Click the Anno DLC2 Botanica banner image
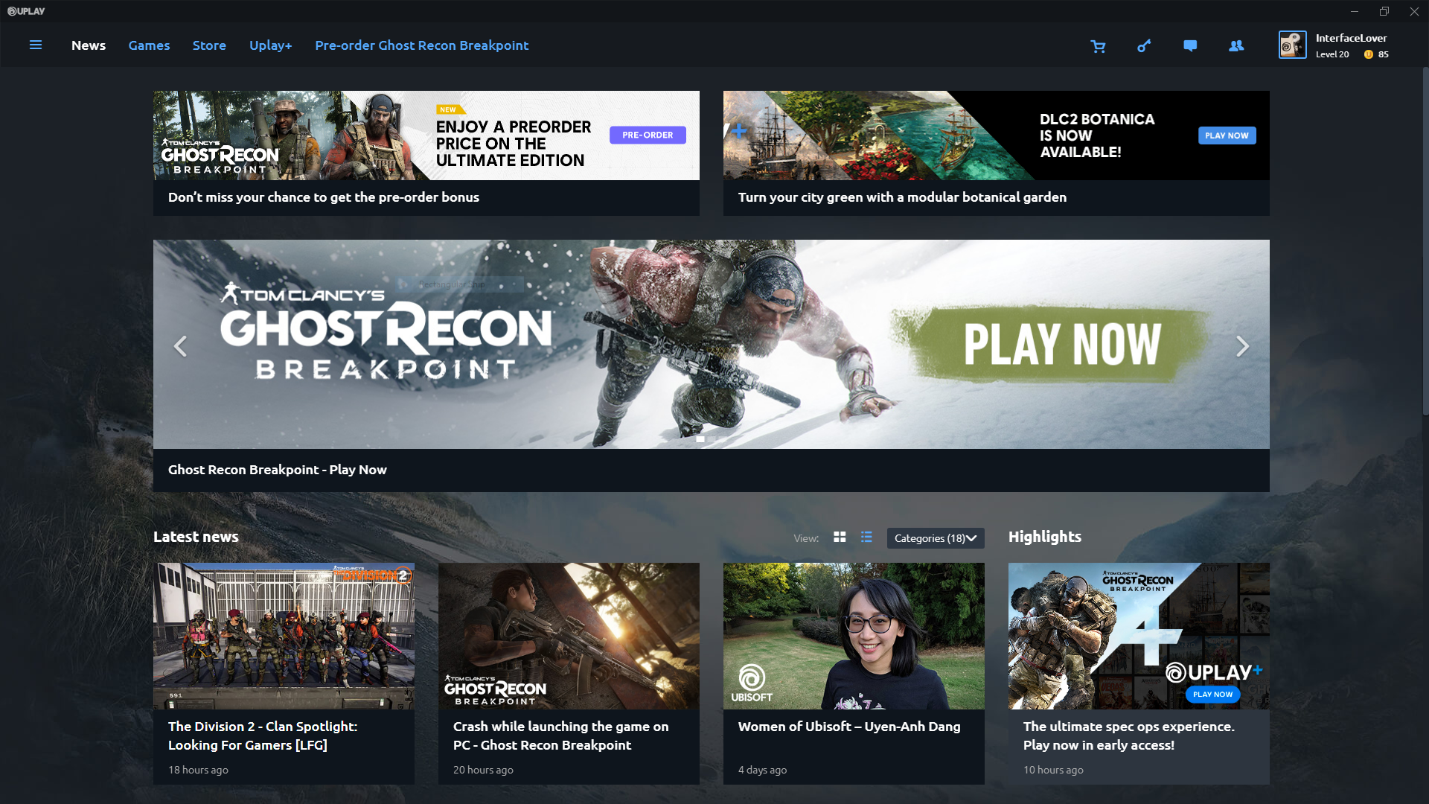The image size is (1429, 804). (997, 135)
